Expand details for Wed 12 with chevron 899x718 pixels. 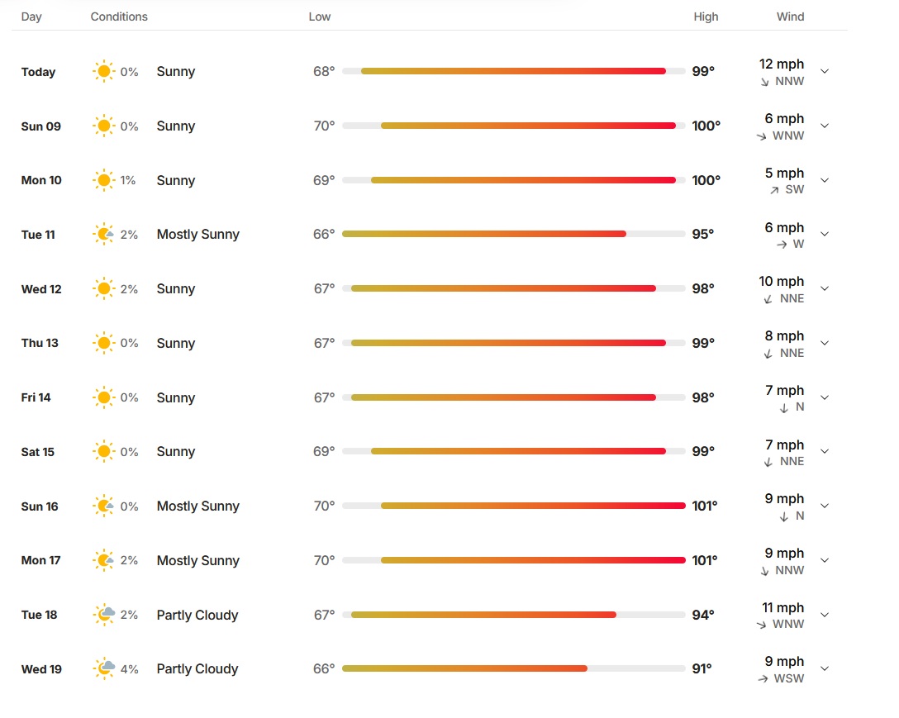coord(825,288)
